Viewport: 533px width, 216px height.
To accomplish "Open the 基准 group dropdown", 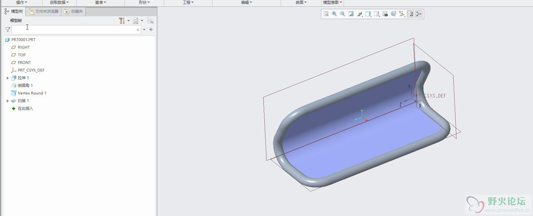I will click(x=101, y=3).
